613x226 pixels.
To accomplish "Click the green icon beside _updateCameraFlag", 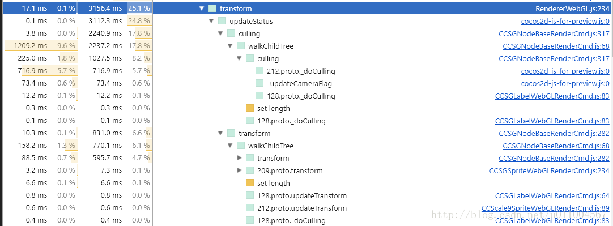I will [x=259, y=83].
